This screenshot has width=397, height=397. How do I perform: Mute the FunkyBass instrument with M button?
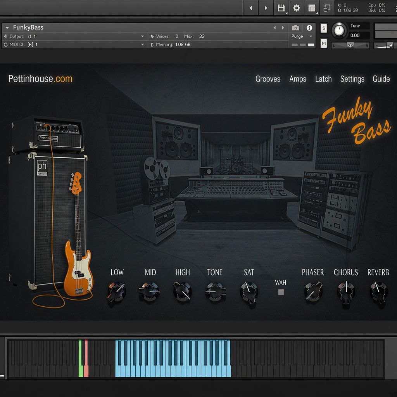point(324,43)
